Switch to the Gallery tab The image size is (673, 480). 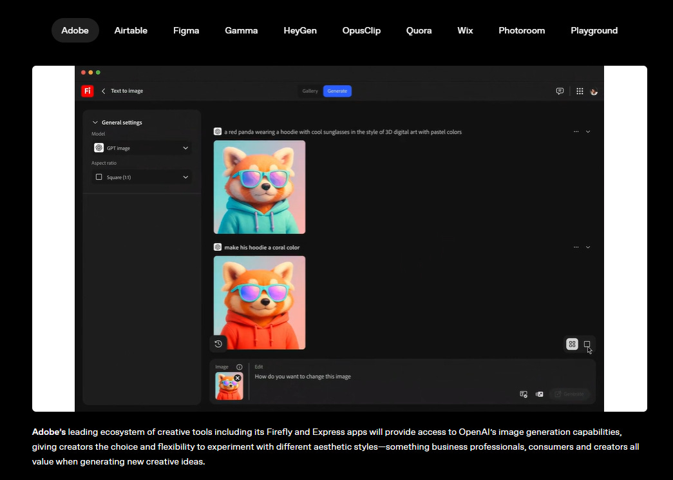click(310, 91)
